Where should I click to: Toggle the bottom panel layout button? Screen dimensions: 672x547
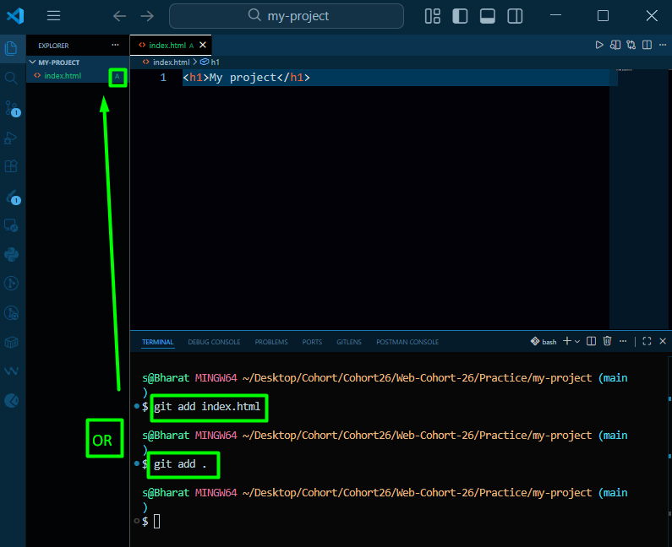tap(487, 16)
